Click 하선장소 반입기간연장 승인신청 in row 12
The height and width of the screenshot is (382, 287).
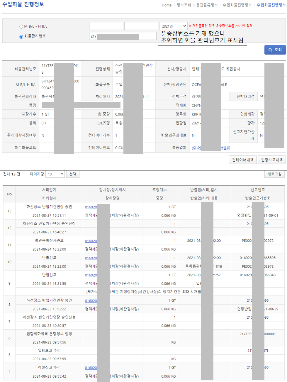point(49,224)
